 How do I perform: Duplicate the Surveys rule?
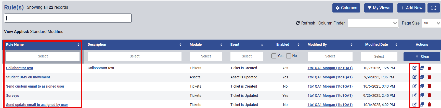click(422, 95)
